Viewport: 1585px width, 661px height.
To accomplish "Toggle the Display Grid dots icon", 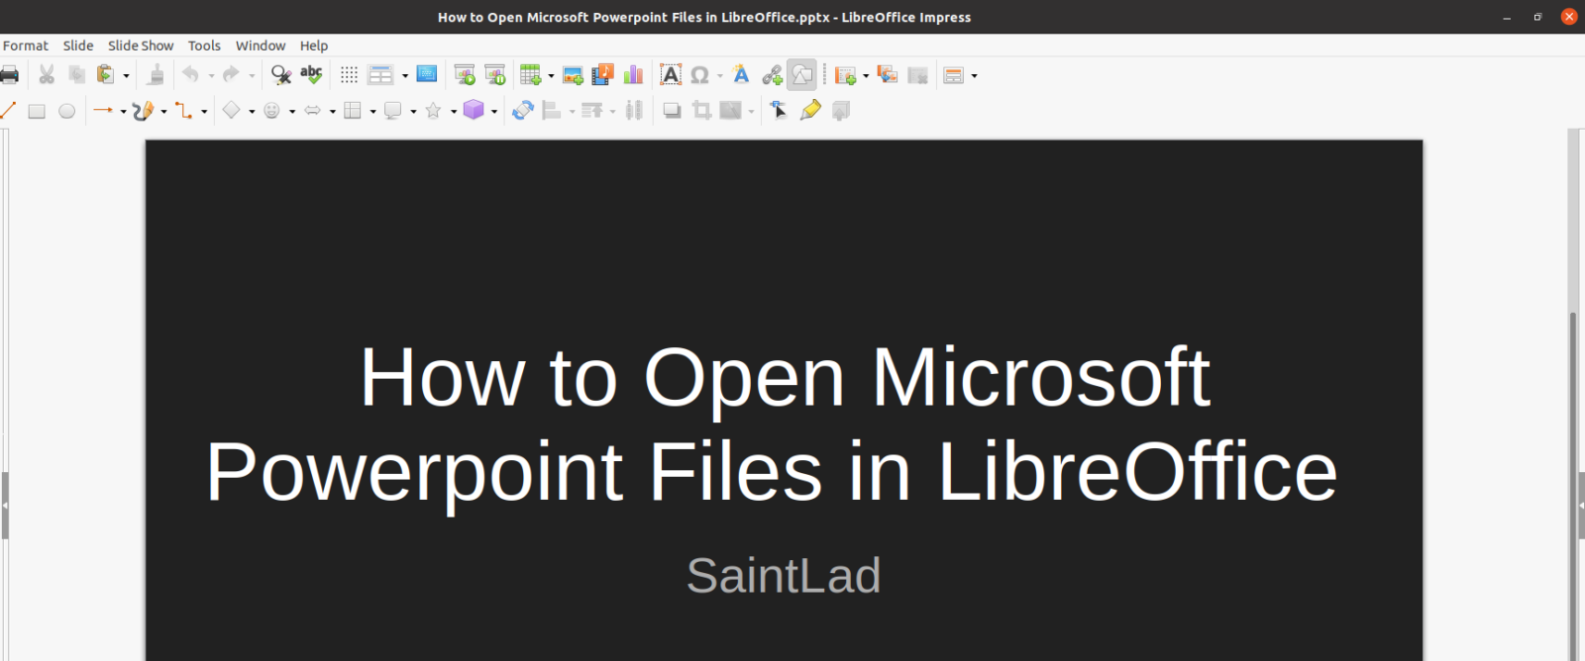I will tap(349, 75).
